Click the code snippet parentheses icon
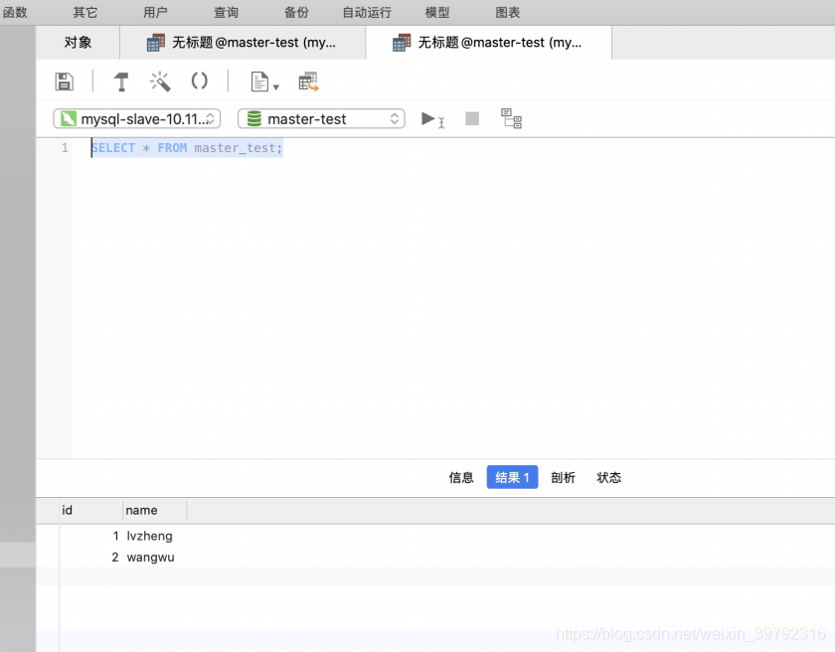 click(x=199, y=81)
